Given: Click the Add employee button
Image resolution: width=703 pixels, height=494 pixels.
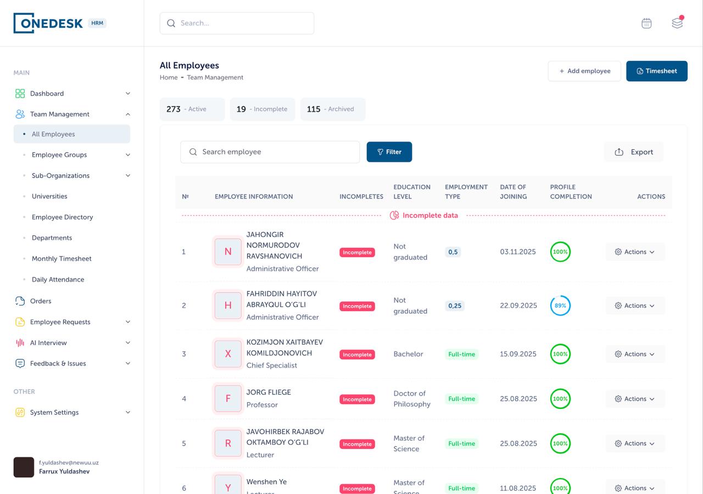Looking at the screenshot, I should click(584, 71).
